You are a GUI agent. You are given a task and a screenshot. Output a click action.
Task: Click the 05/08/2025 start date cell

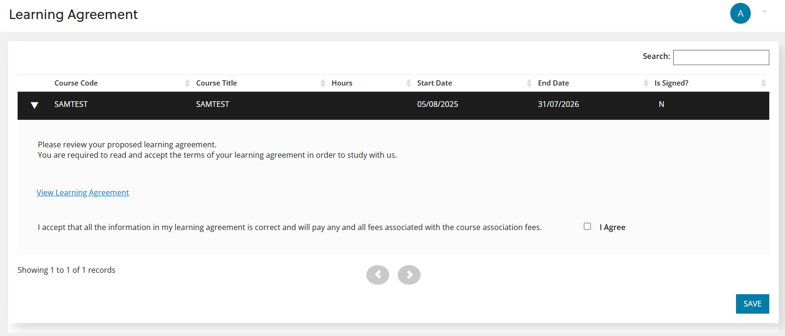coord(437,105)
